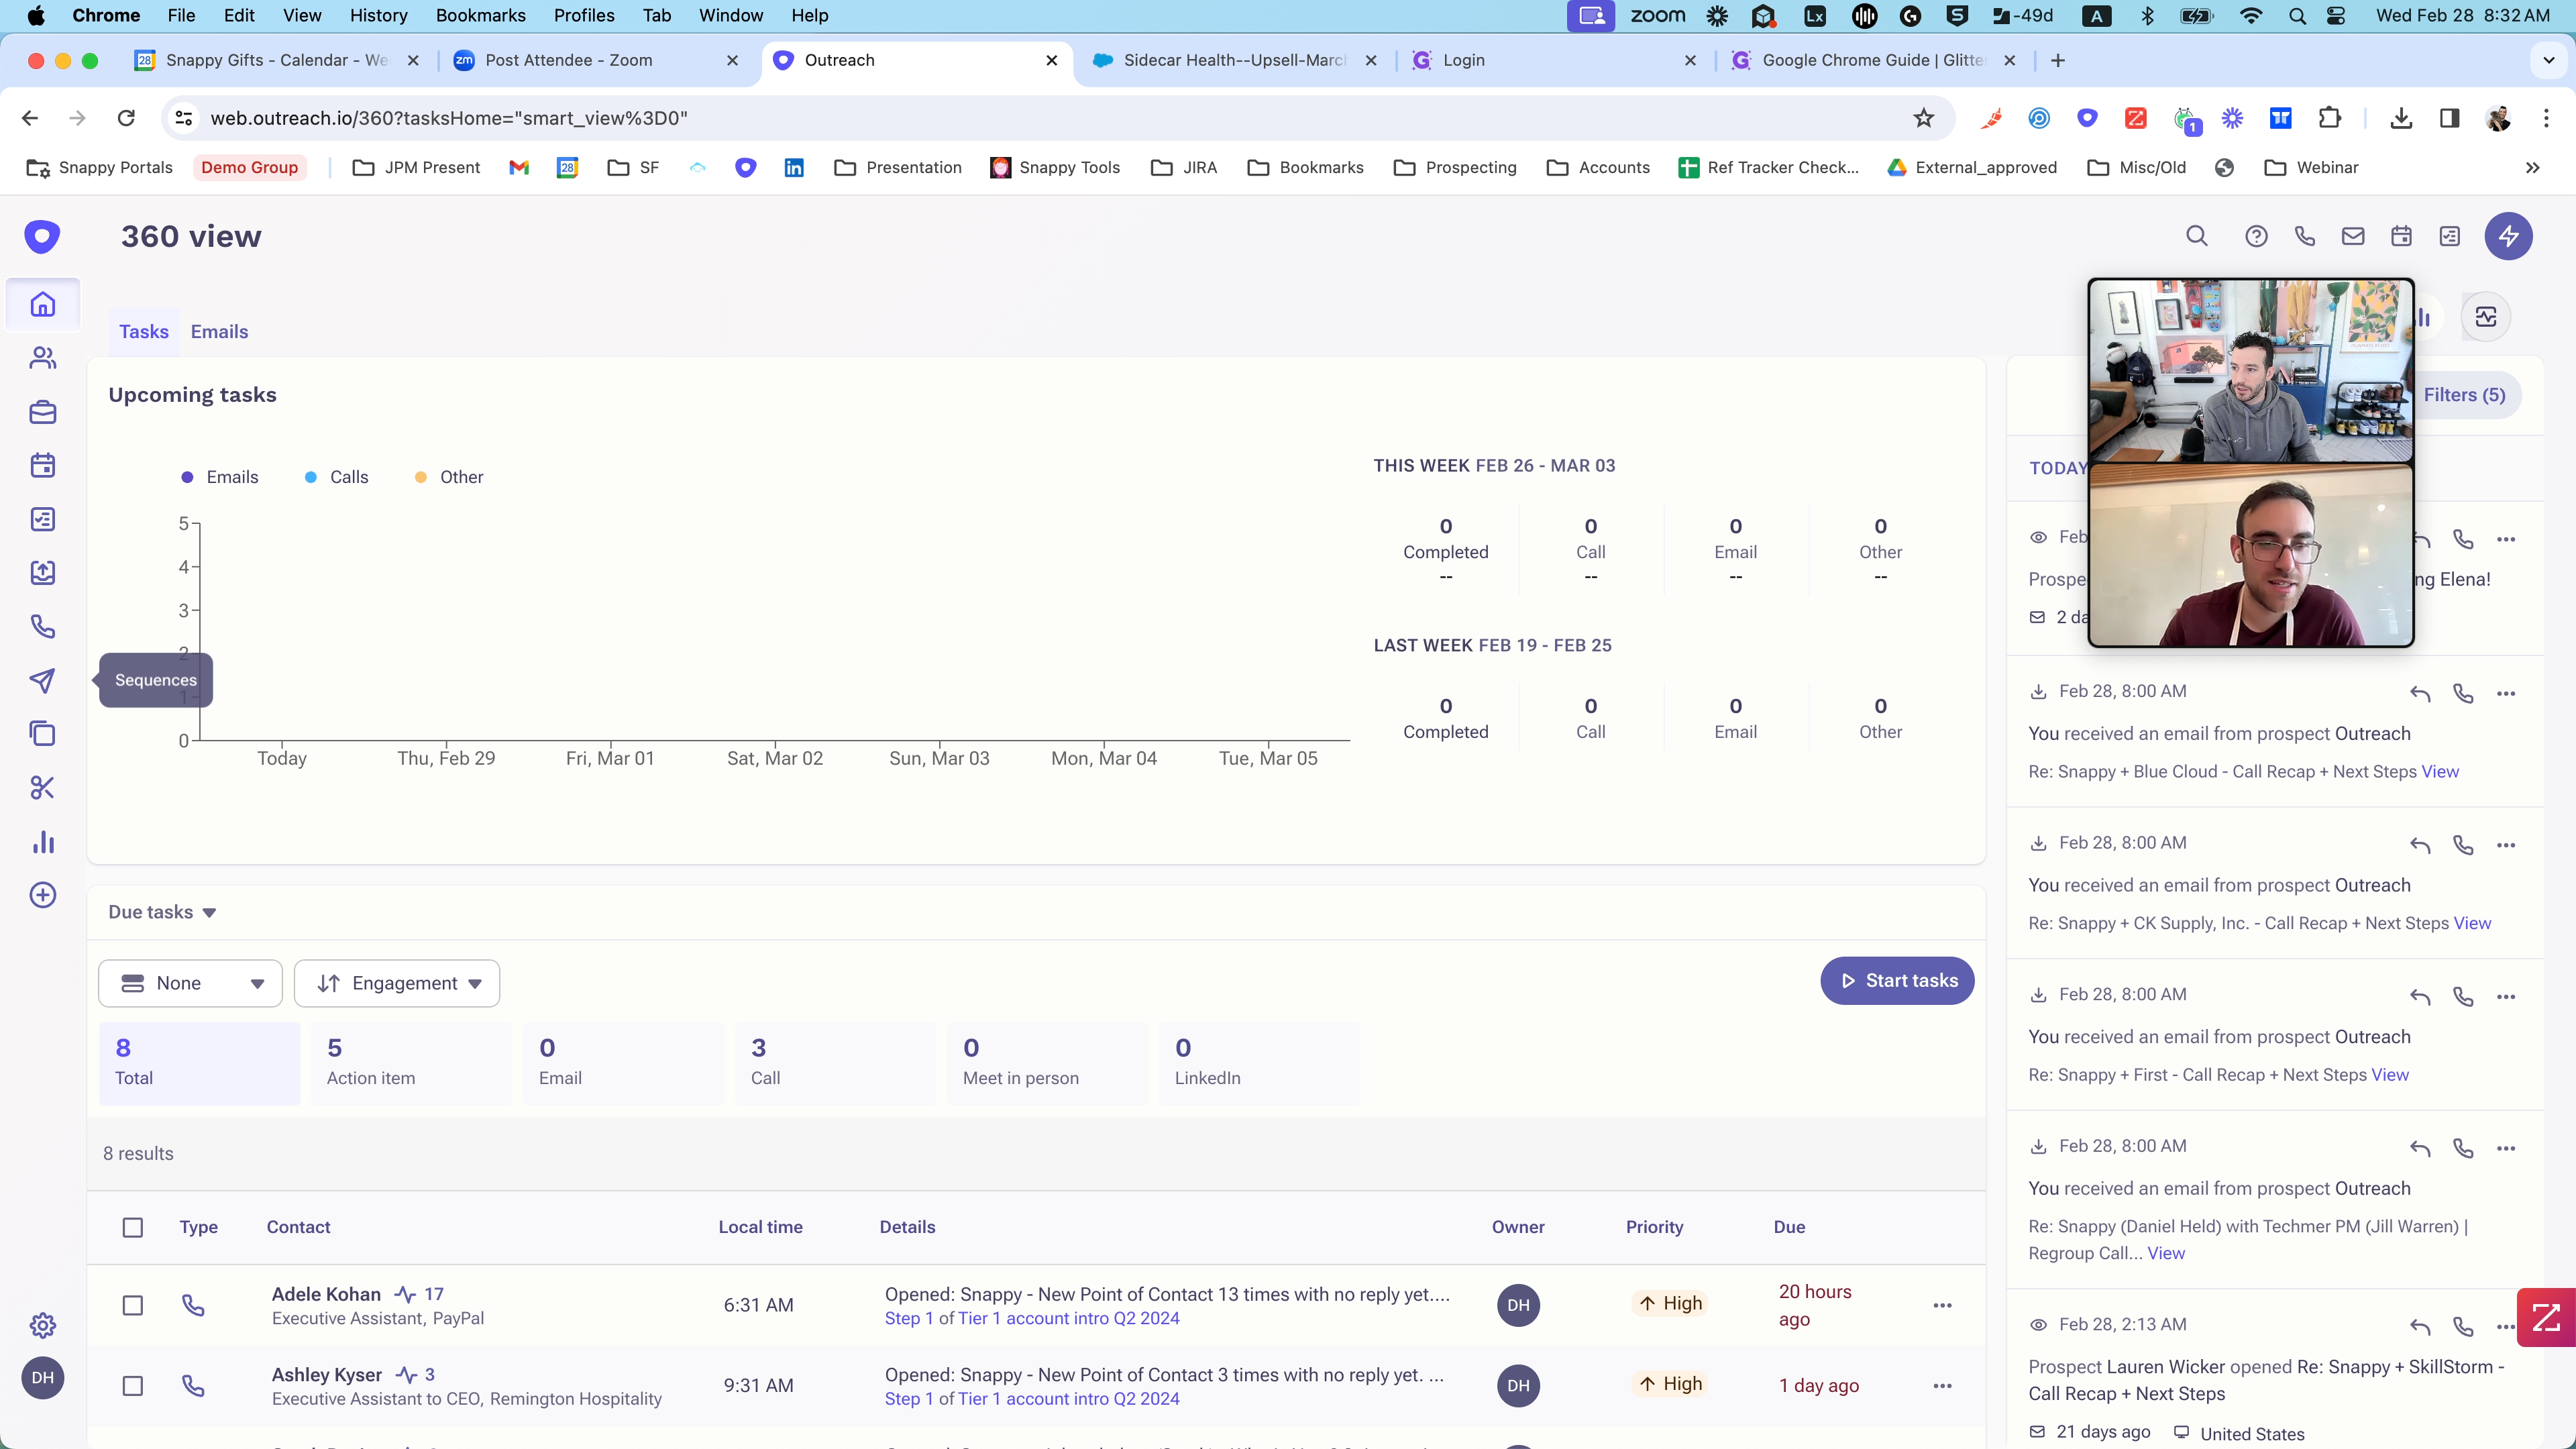The image size is (2576, 1449).
Task: Open macOS Control Center icon
Action: (x=2336, y=15)
